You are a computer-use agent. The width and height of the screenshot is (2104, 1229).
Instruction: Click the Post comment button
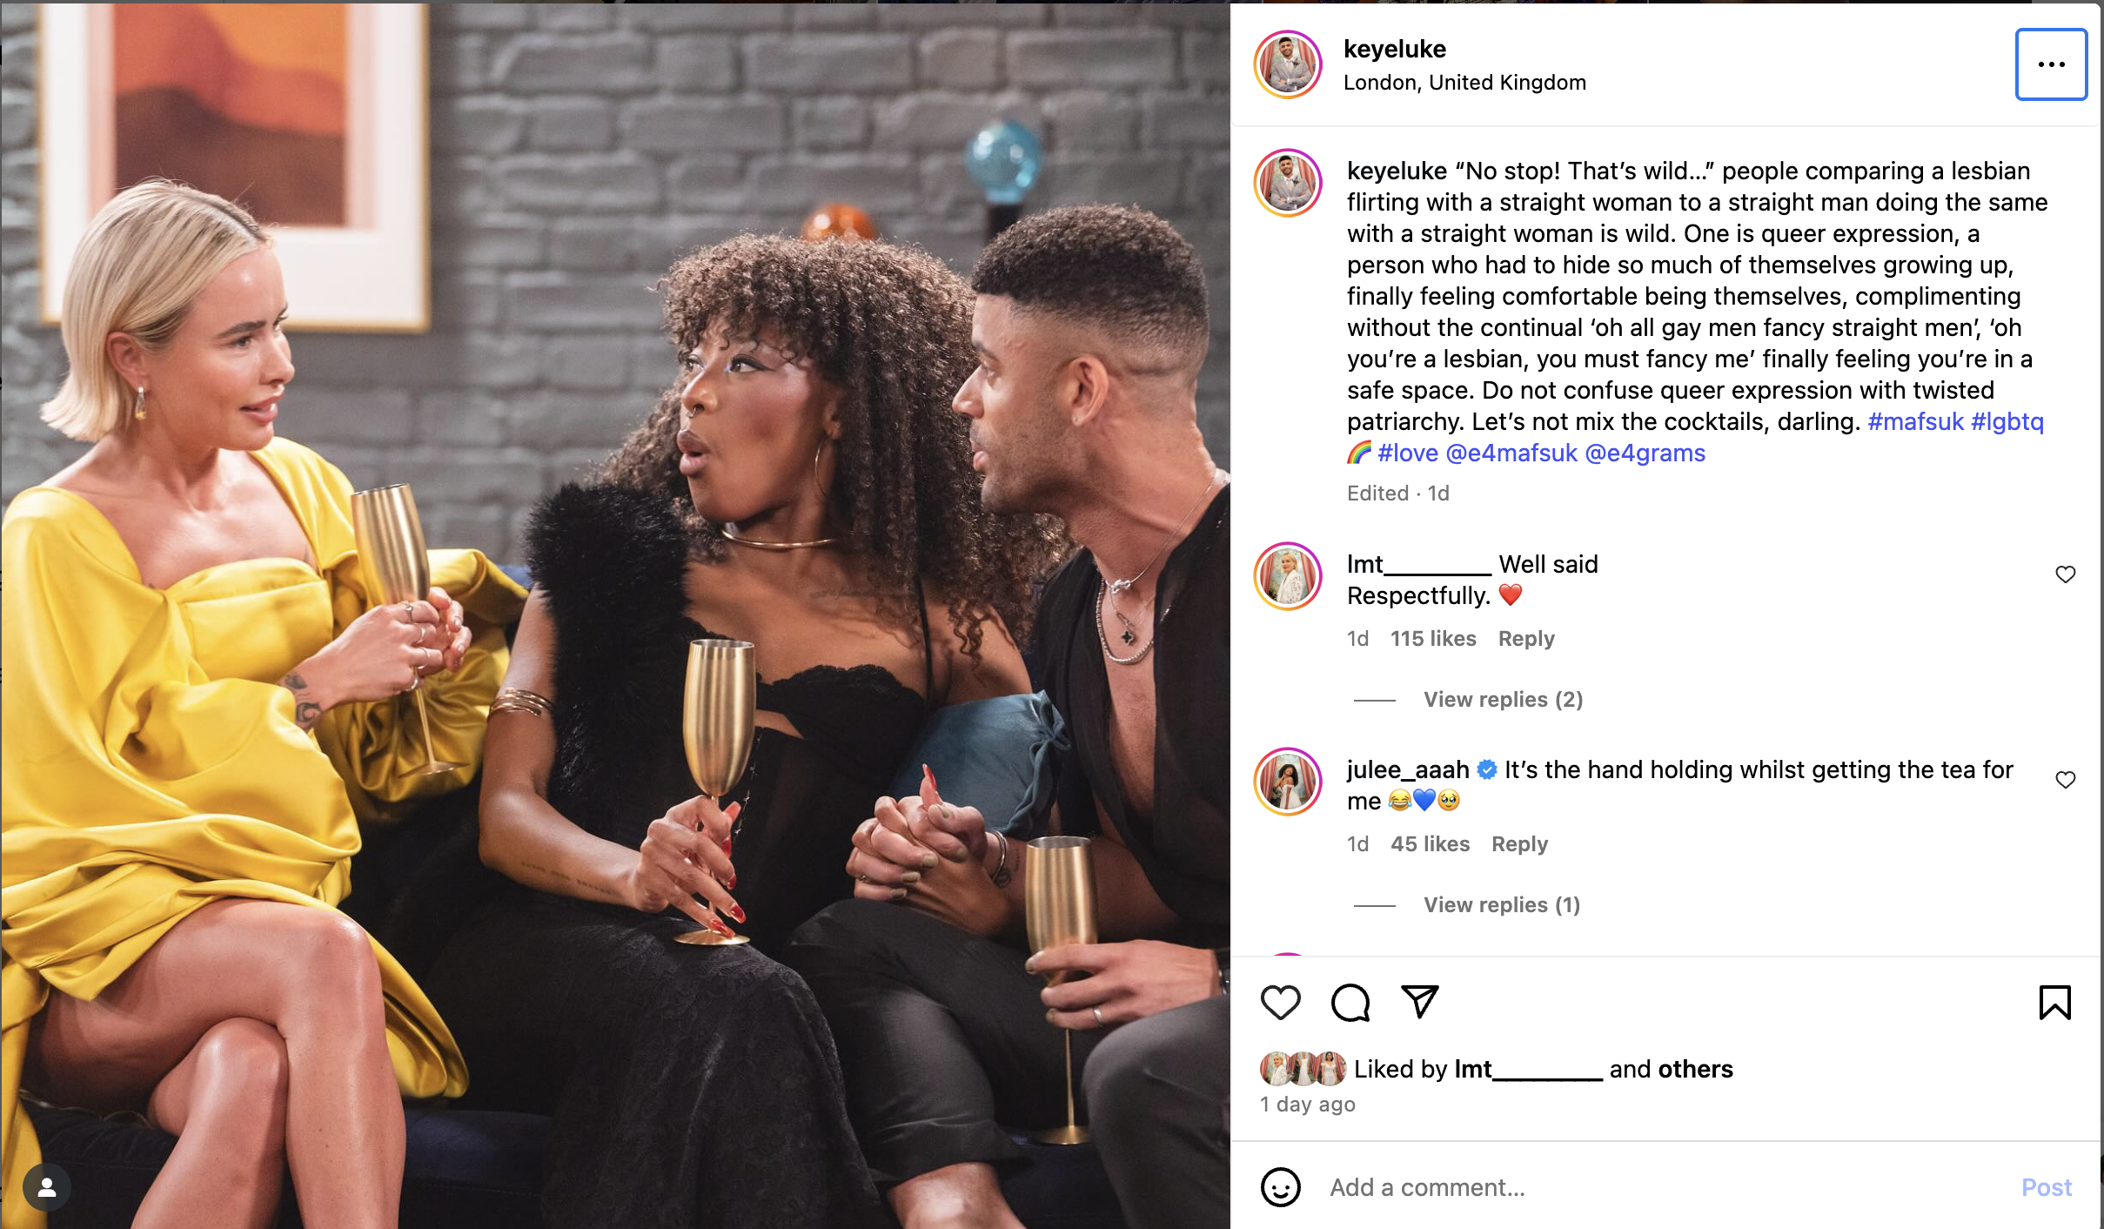[x=2047, y=1187]
